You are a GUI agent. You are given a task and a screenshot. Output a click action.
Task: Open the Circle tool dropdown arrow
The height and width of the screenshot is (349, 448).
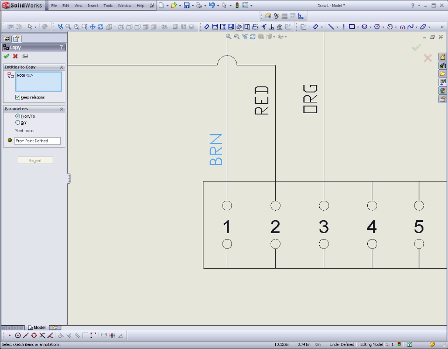[x=383, y=27]
